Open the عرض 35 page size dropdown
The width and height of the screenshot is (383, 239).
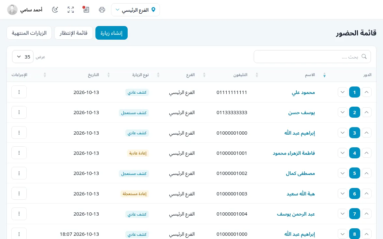click(23, 57)
